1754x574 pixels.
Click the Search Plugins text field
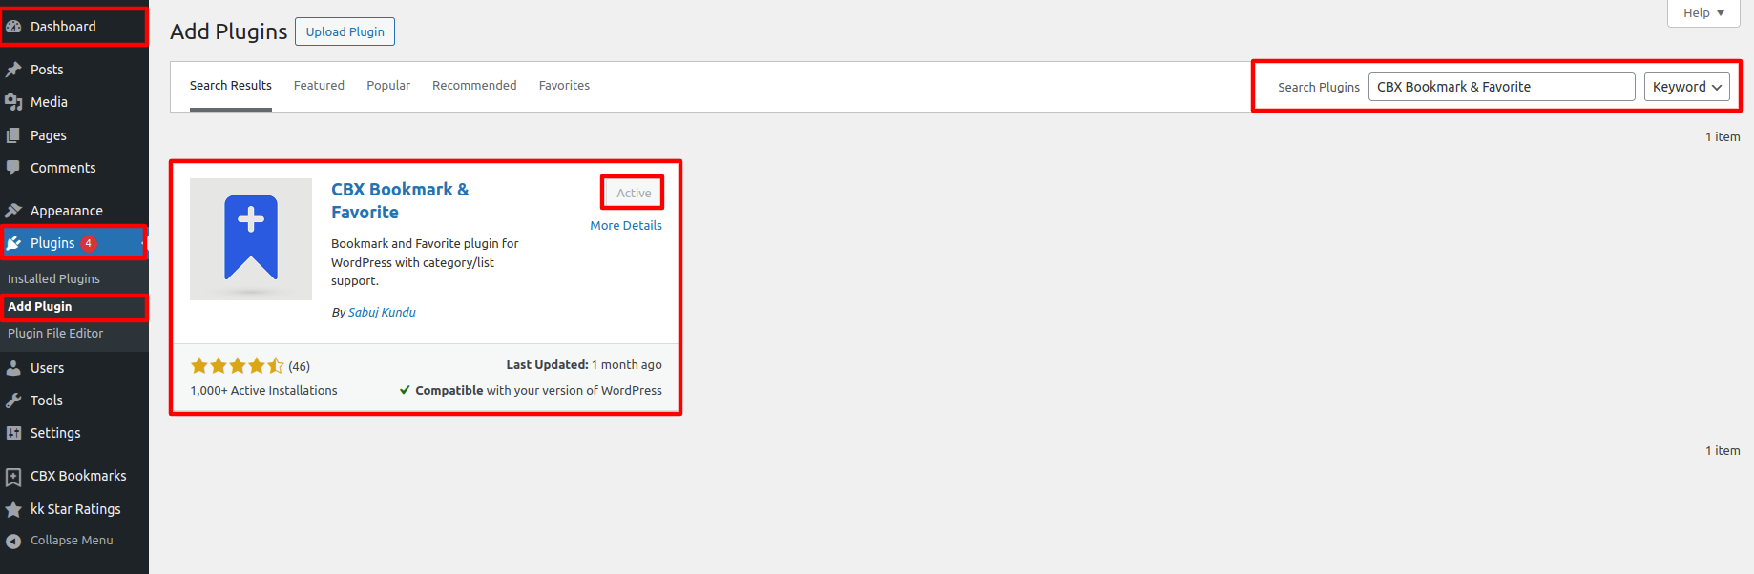coord(1501,87)
